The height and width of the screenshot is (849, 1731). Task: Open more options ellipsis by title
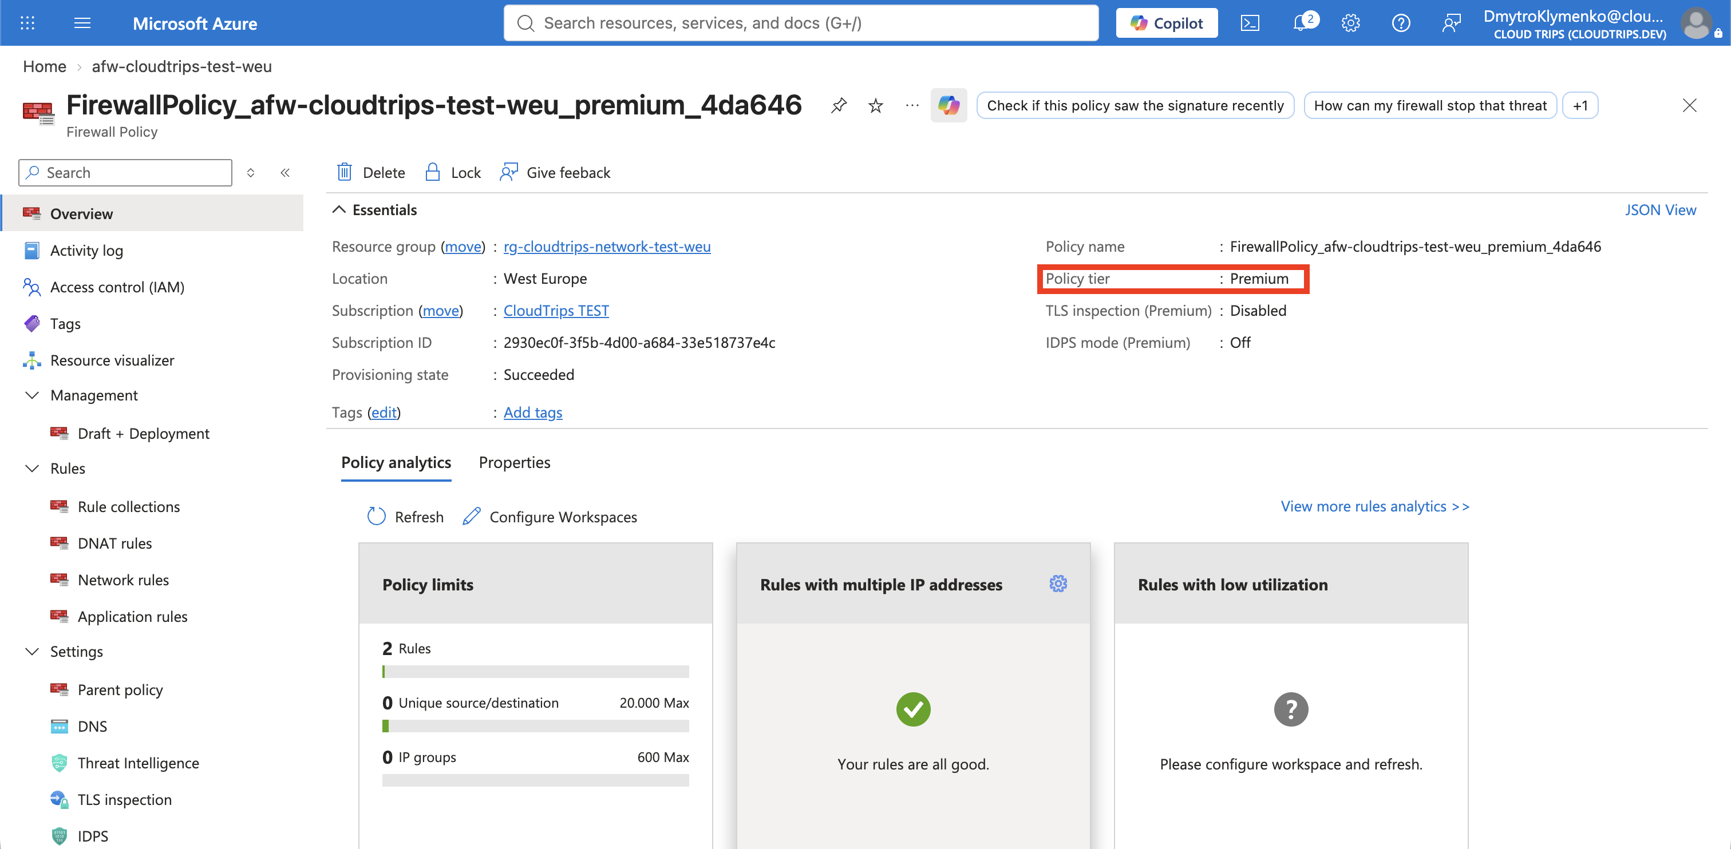tap(912, 105)
